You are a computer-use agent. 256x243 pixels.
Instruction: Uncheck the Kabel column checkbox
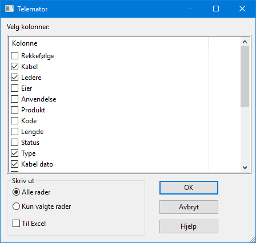click(x=15, y=67)
